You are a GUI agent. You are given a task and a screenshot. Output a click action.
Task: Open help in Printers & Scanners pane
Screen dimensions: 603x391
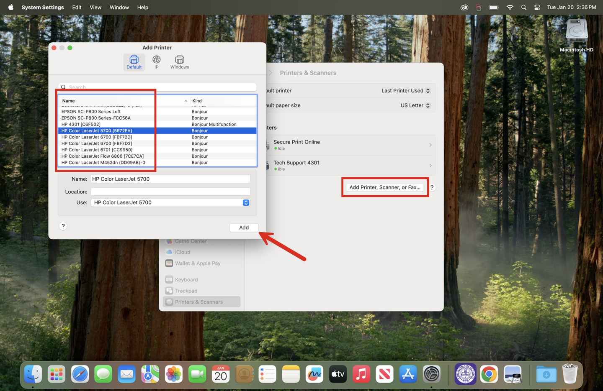click(x=432, y=187)
